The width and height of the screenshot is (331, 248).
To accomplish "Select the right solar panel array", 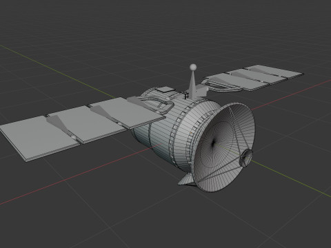I will tap(253, 78).
